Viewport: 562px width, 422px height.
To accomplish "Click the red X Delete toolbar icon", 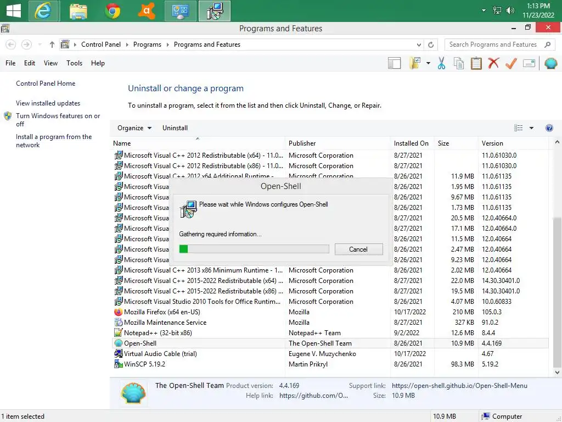I will 493,63.
